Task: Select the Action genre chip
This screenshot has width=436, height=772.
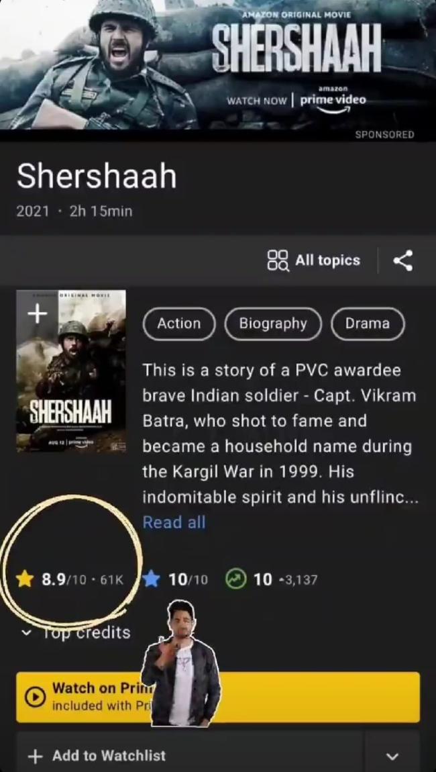Action: point(179,324)
